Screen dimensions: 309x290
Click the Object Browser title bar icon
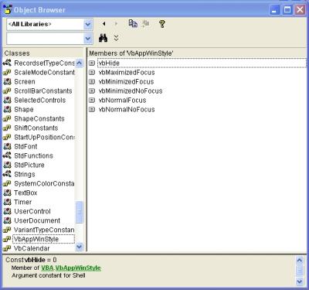[8, 10]
